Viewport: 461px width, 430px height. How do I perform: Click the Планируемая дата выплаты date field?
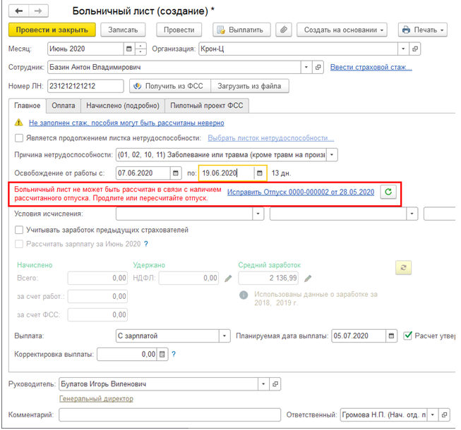(x=359, y=336)
